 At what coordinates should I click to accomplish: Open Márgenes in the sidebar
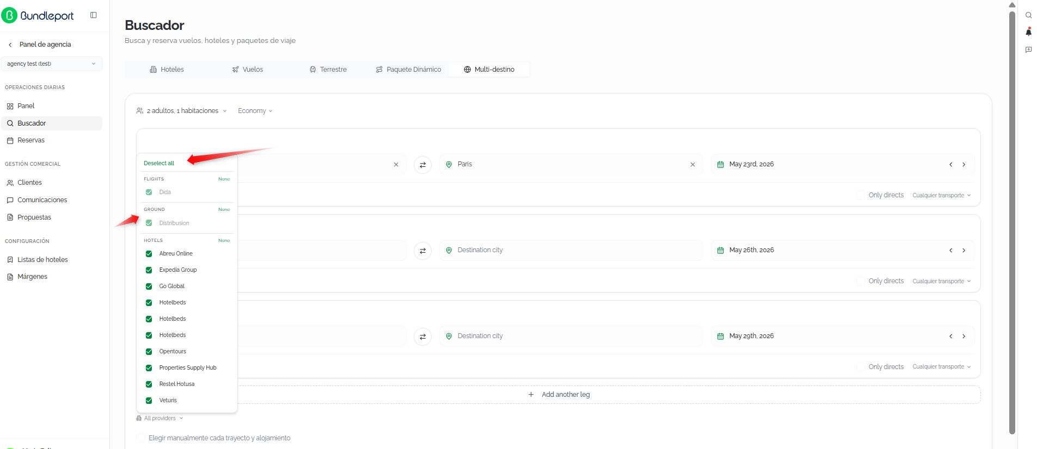tap(52, 277)
